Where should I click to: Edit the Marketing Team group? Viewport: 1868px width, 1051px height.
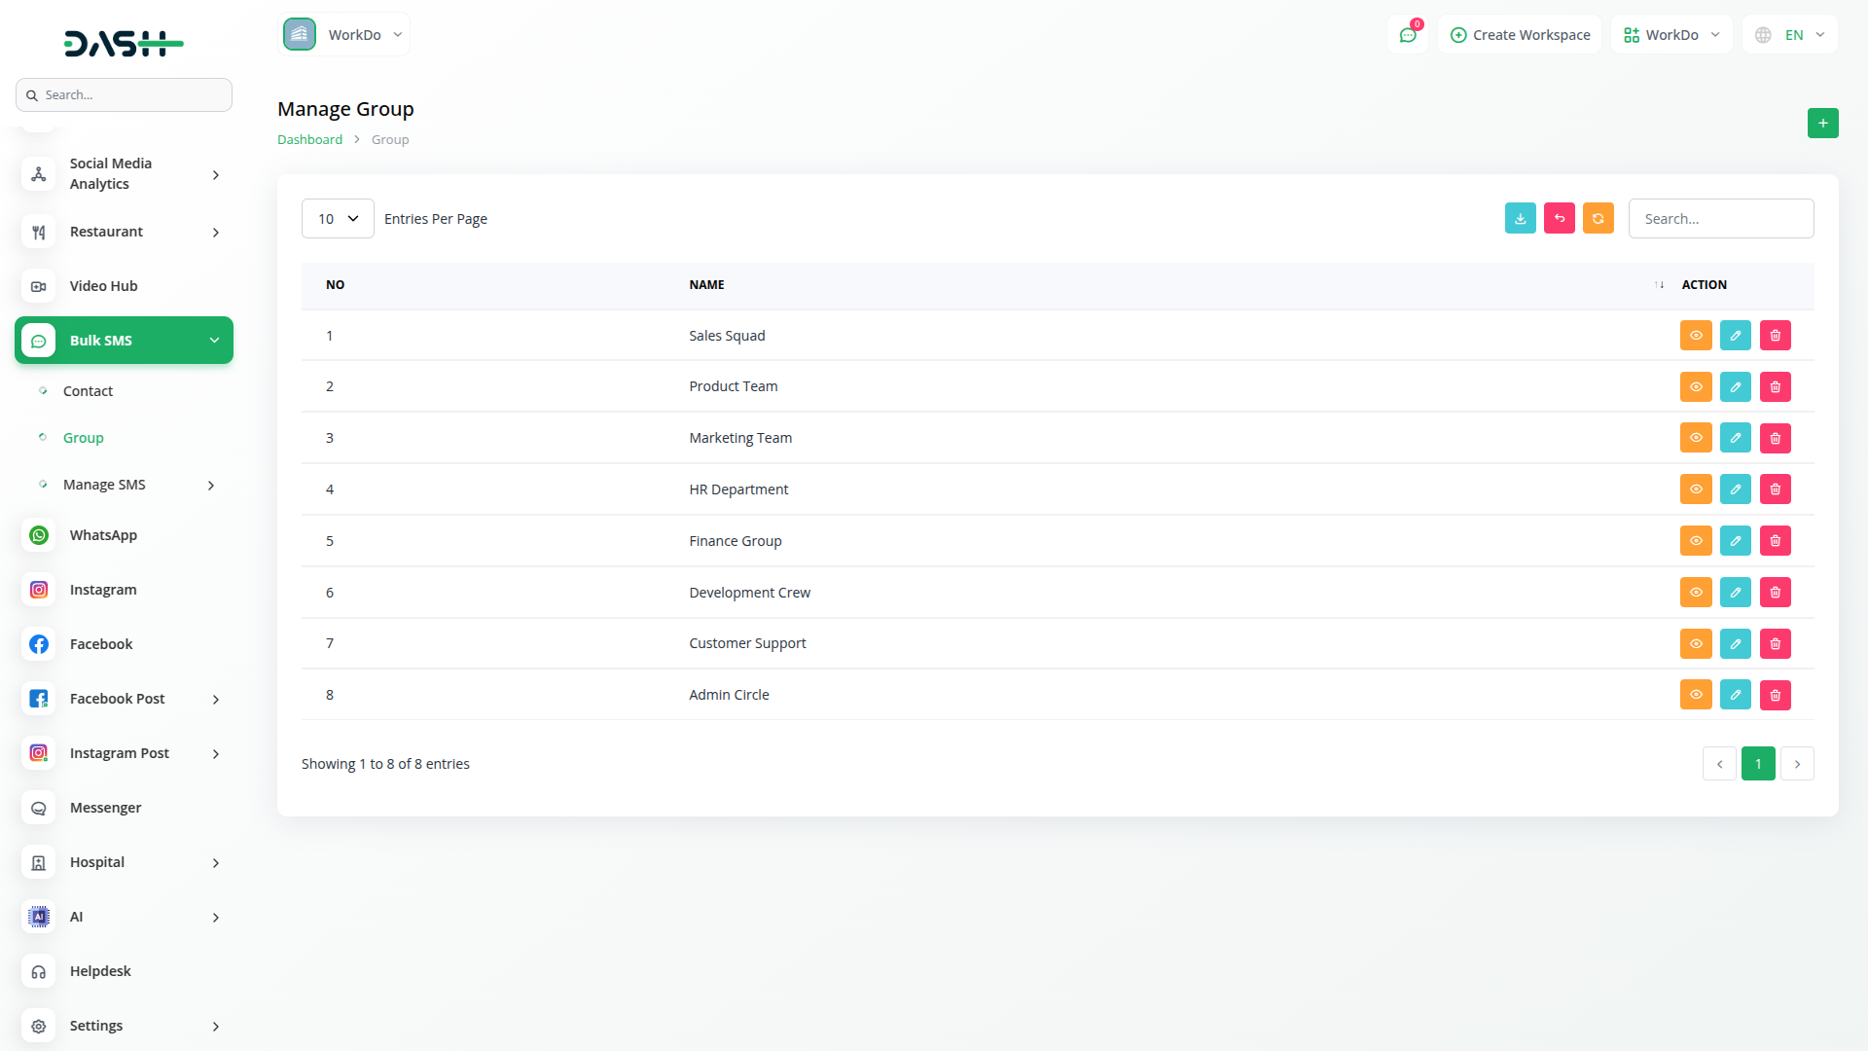tap(1735, 438)
